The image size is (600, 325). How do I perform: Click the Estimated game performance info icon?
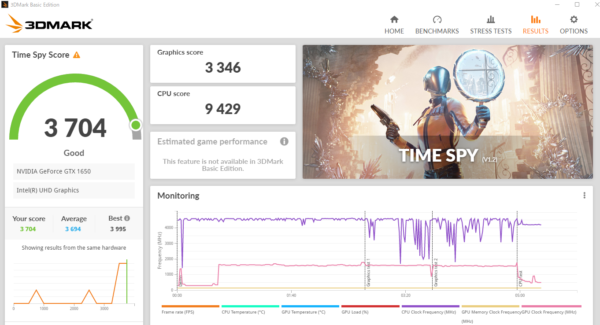284,141
